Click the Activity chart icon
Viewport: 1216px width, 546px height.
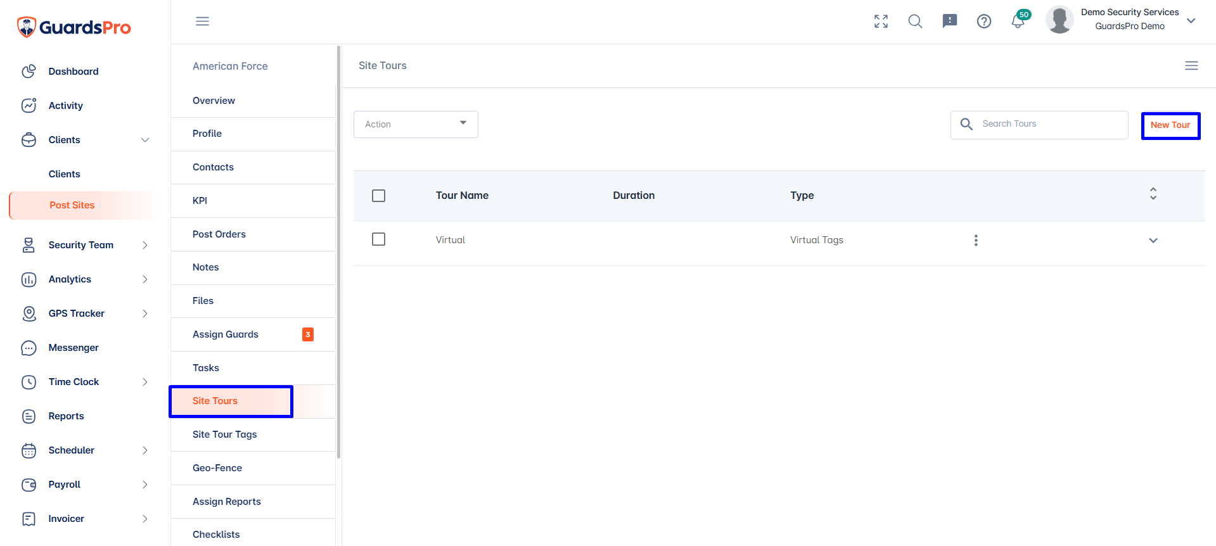[x=29, y=106]
